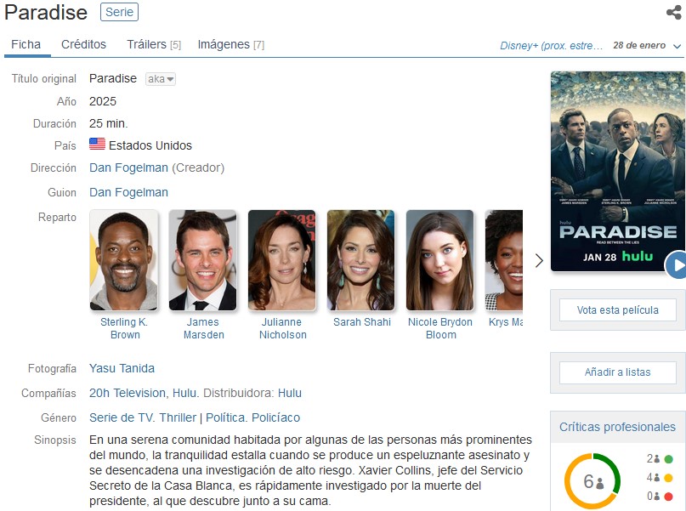
Task: Click the green positive reviews dot
Action: (x=668, y=459)
